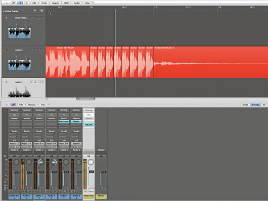Open Input 5-6 selector on Audio 5

pos(64,143)
